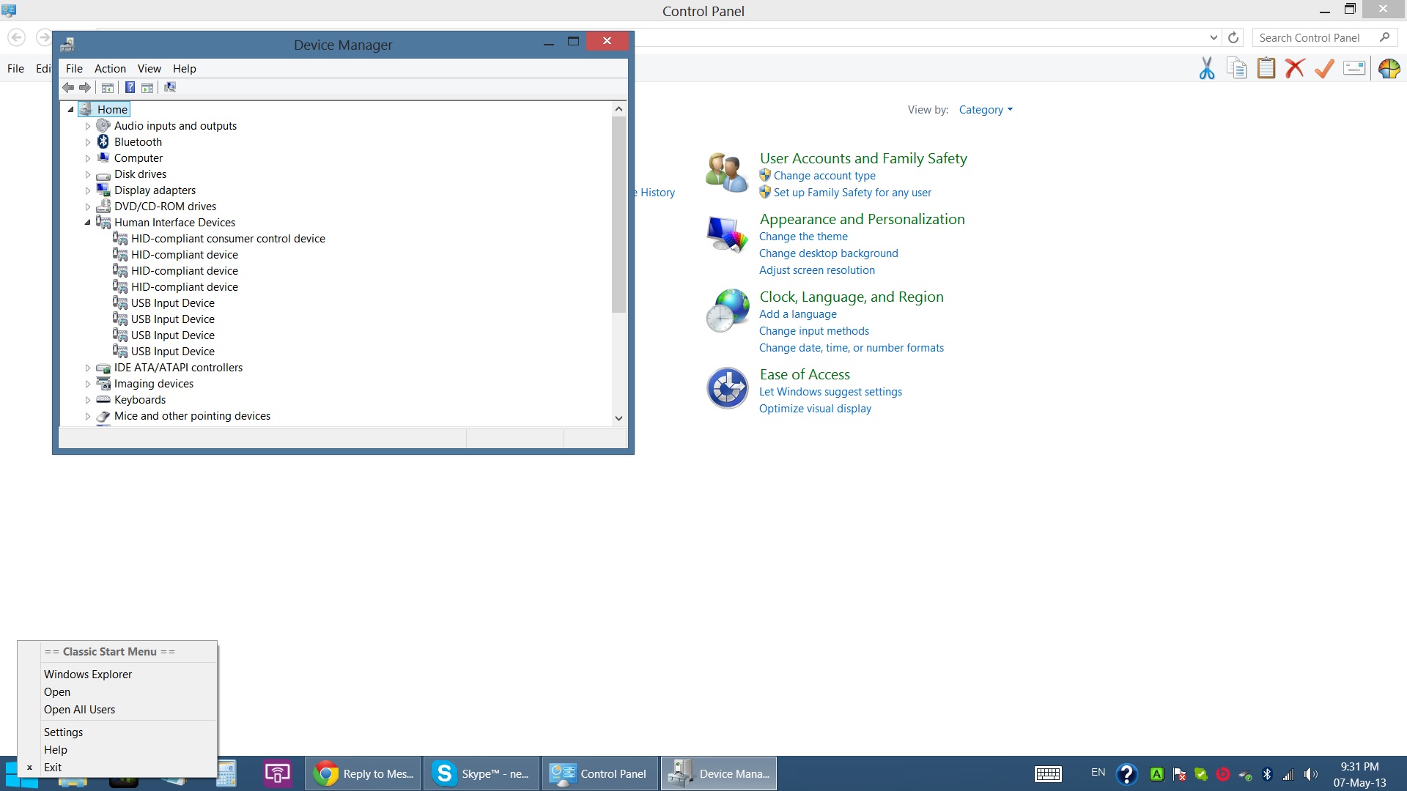Click the scan for hardware changes icon

(170, 88)
